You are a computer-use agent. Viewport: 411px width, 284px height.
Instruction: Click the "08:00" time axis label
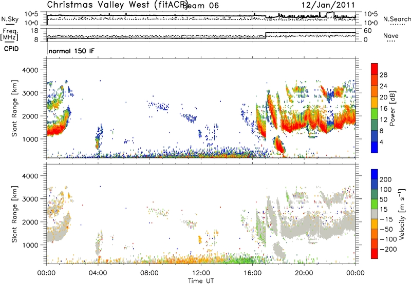(150, 273)
